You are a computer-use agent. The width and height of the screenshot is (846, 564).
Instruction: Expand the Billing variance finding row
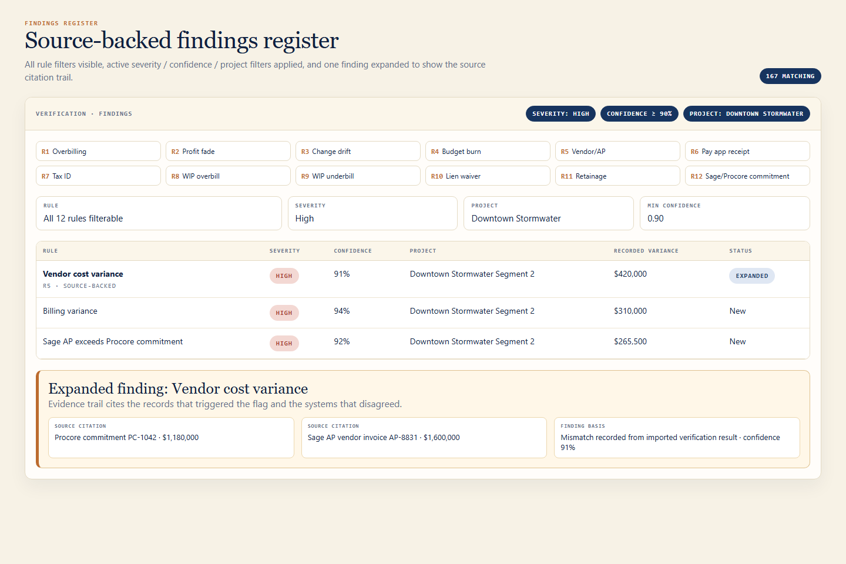[x=423, y=313]
